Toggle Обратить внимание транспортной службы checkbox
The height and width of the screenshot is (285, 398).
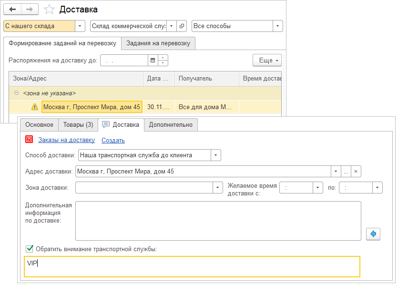click(30, 248)
